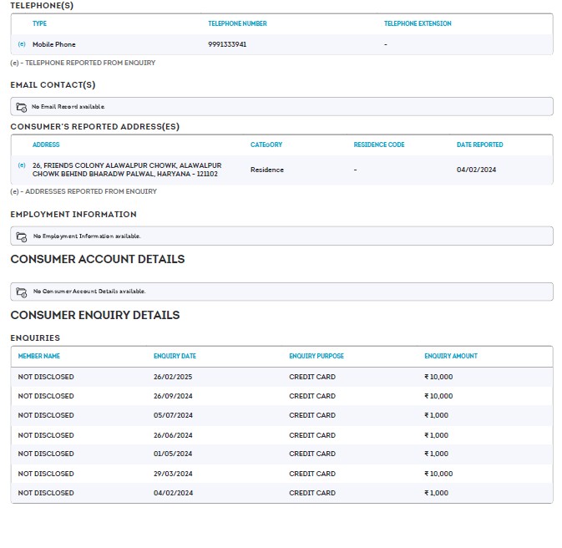Click the (e) marker beside Mobile Phone

[x=22, y=44]
